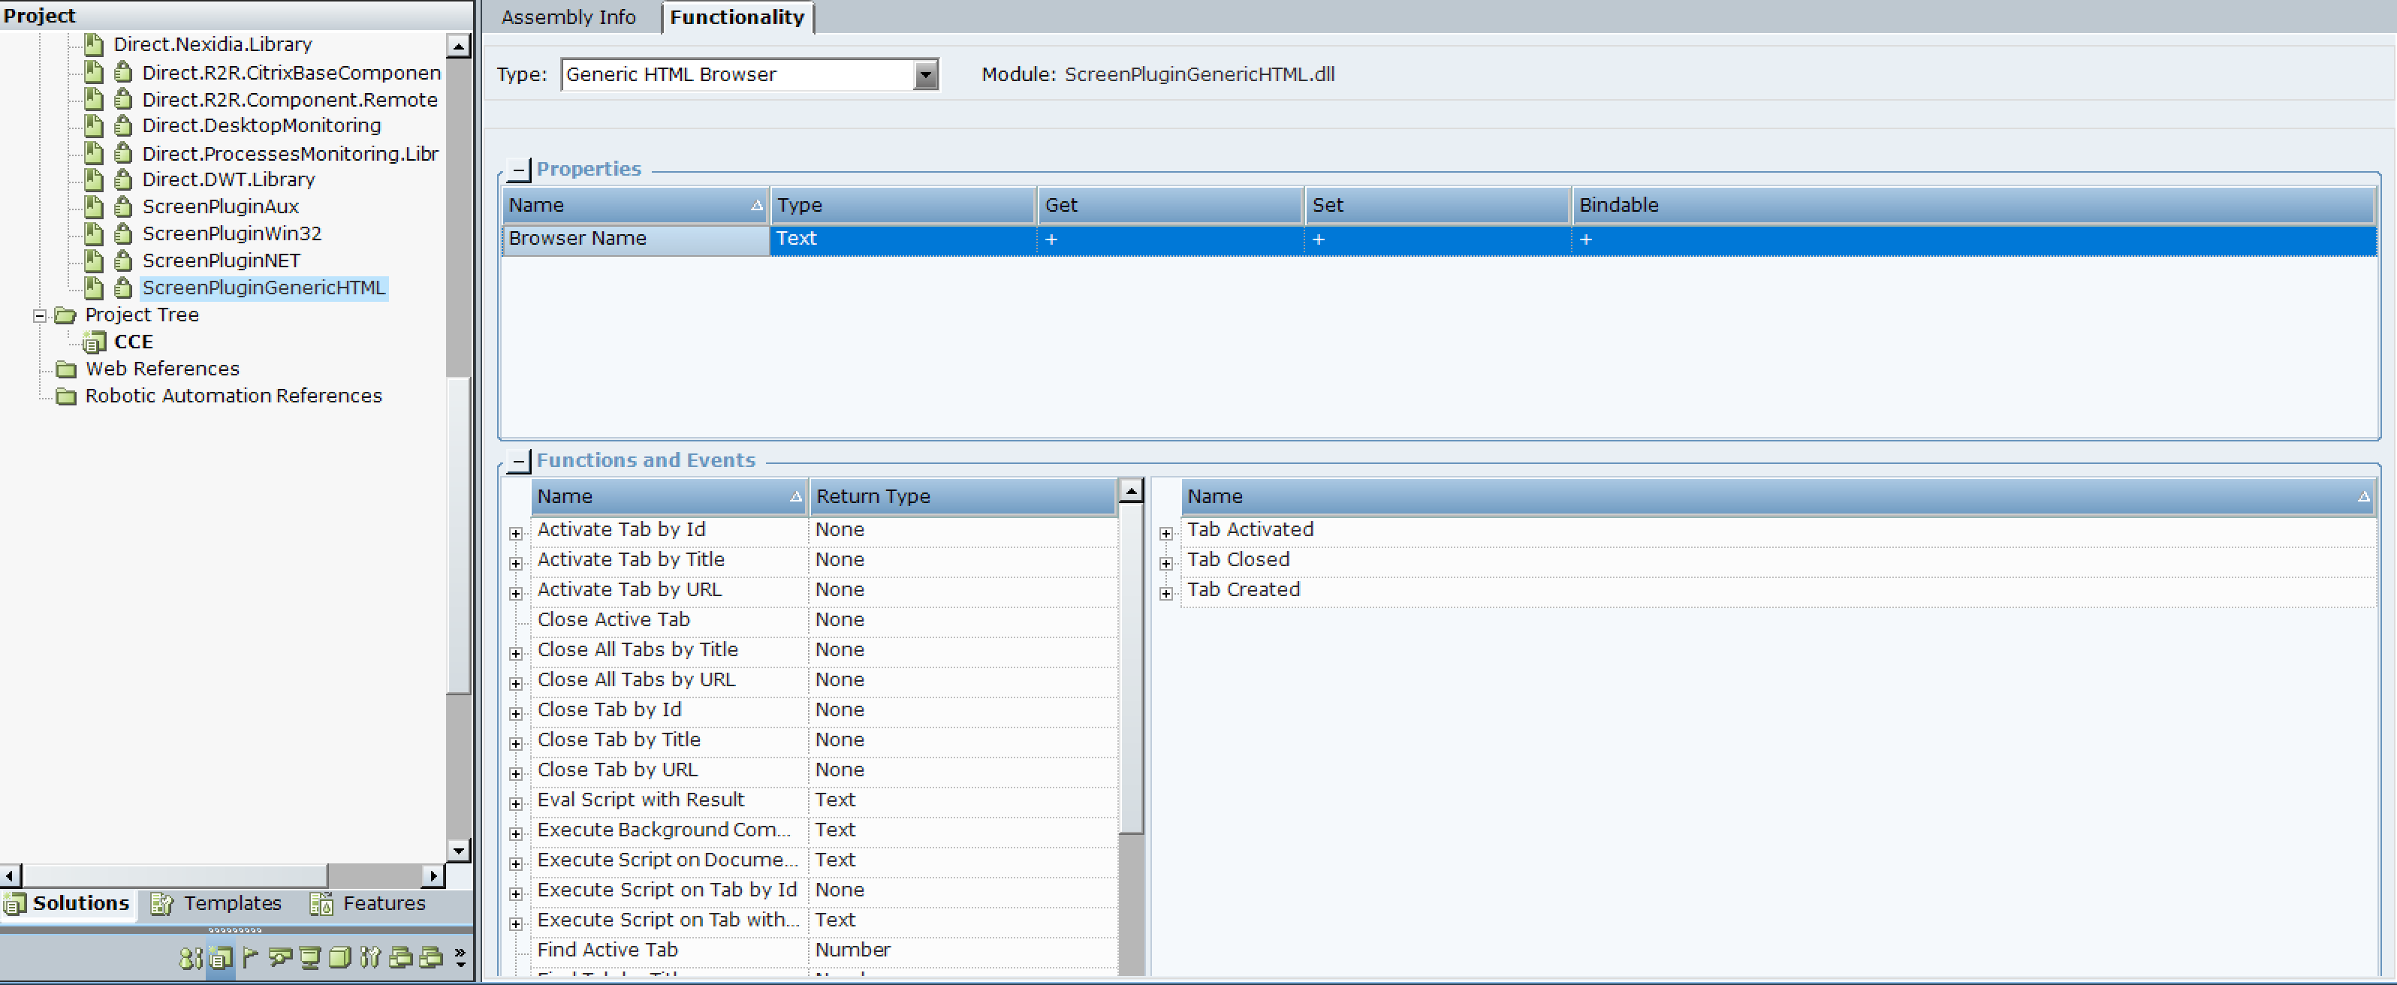Click the magnifier search icon in bottom toolbar
The width and height of the screenshot is (2397, 985).
(280, 957)
